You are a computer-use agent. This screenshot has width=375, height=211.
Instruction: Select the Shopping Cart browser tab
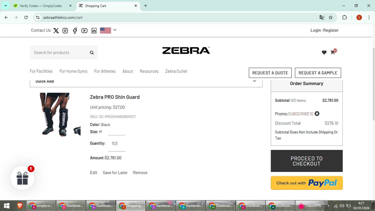coord(107,6)
